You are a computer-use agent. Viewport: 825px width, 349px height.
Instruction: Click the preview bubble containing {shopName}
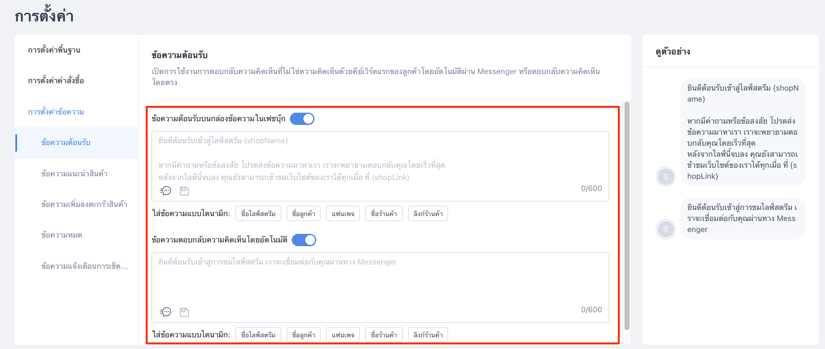pyautogui.click(x=743, y=132)
